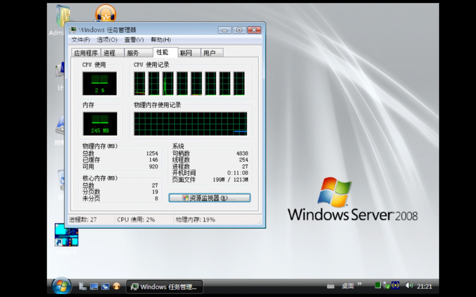Click the physical memory total value 1254
Image resolution: width=476 pixels, height=297 pixels.
pos(152,153)
